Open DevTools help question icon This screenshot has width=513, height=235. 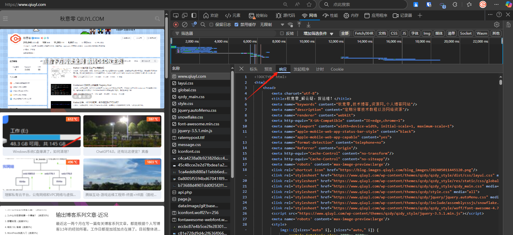[x=499, y=14]
